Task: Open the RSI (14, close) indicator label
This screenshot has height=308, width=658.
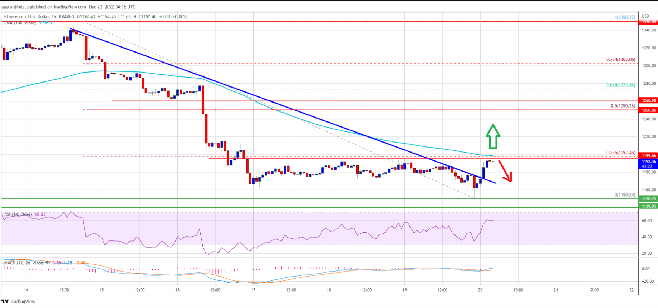Action: (18, 214)
